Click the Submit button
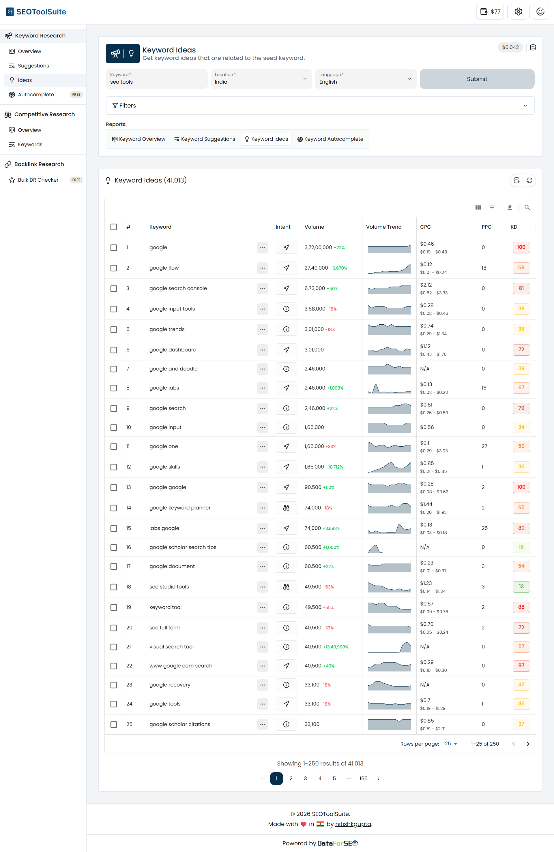 pos(477,79)
